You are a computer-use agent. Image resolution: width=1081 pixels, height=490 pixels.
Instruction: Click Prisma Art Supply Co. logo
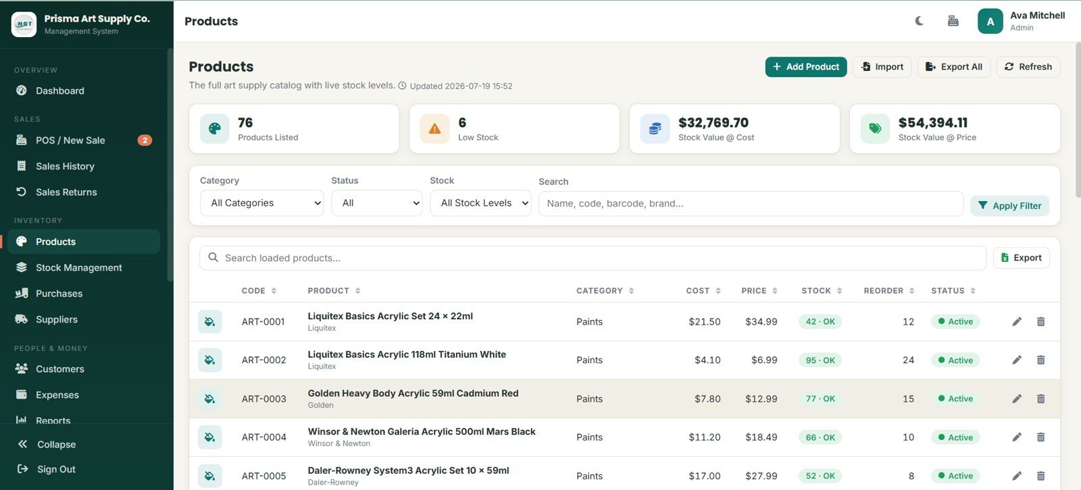point(24,24)
